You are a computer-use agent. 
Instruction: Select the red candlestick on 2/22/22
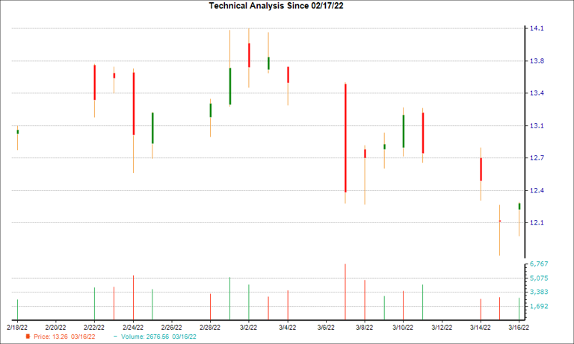(94, 83)
